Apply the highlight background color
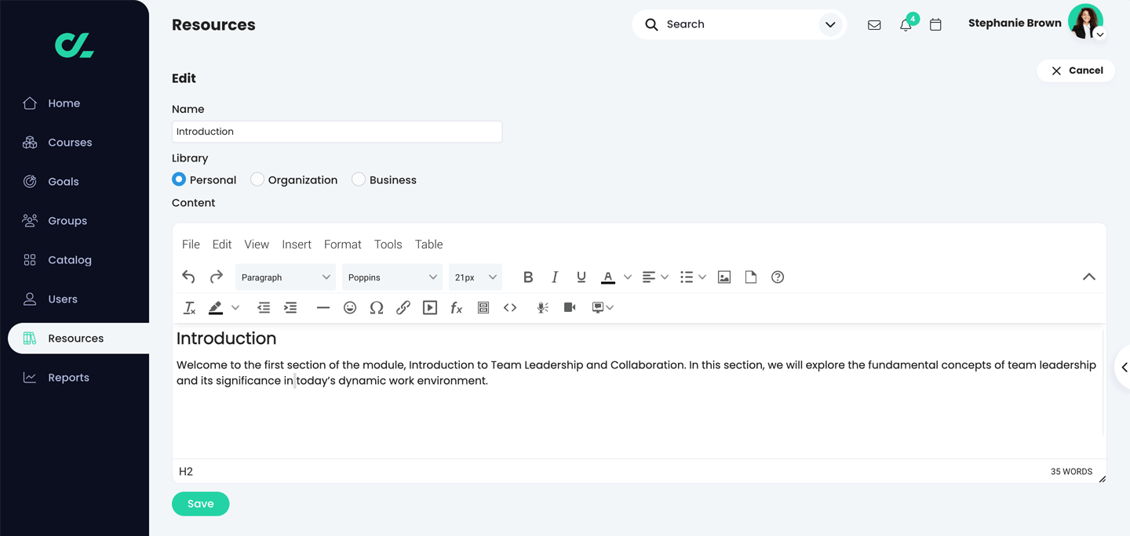The width and height of the screenshot is (1130, 536). click(x=216, y=308)
